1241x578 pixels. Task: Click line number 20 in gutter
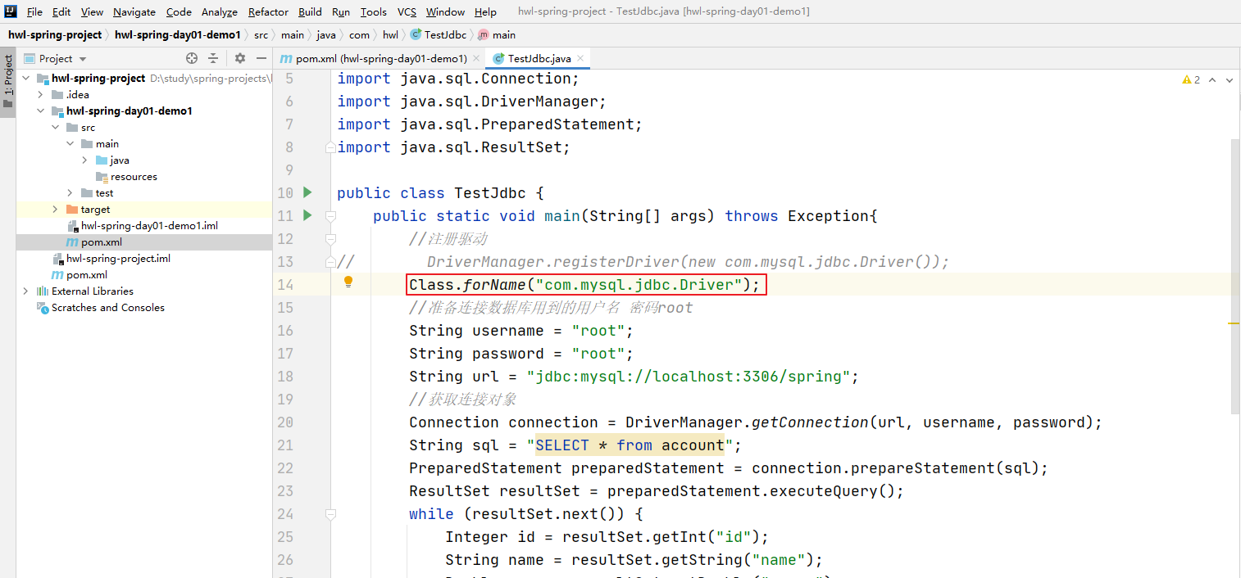(285, 422)
